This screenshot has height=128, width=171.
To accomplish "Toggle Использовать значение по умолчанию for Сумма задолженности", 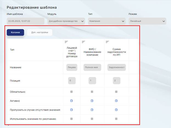I will pyautogui.click(x=116, y=119).
